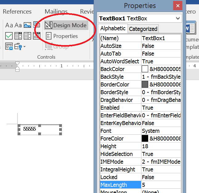Screen dimensions: 199x193
Task: Click the BackColor white color swatch
Action: (x=145, y=69)
